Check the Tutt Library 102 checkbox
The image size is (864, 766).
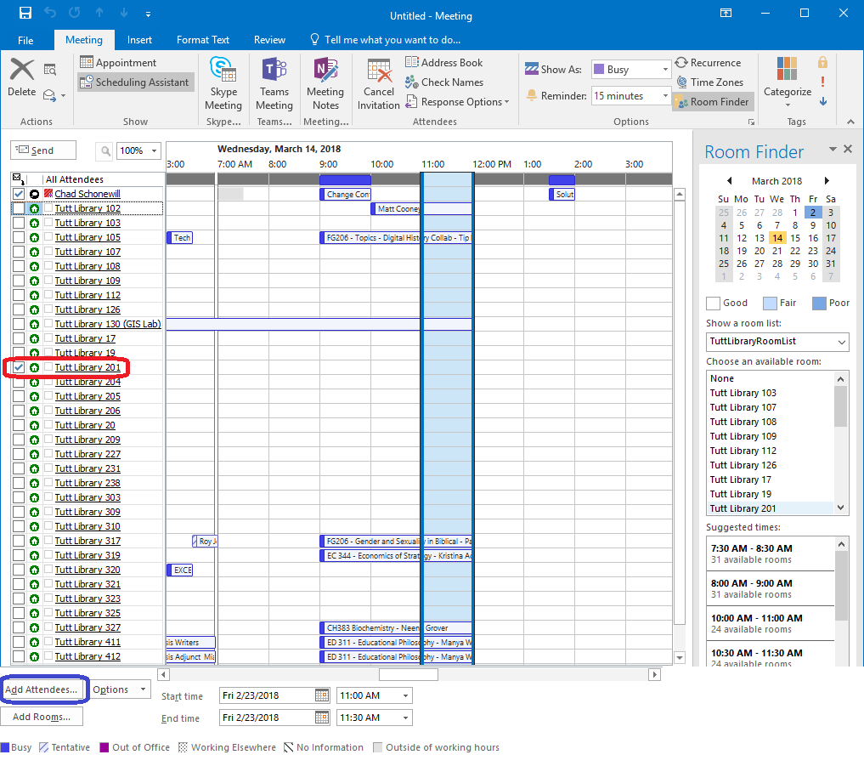click(x=19, y=208)
